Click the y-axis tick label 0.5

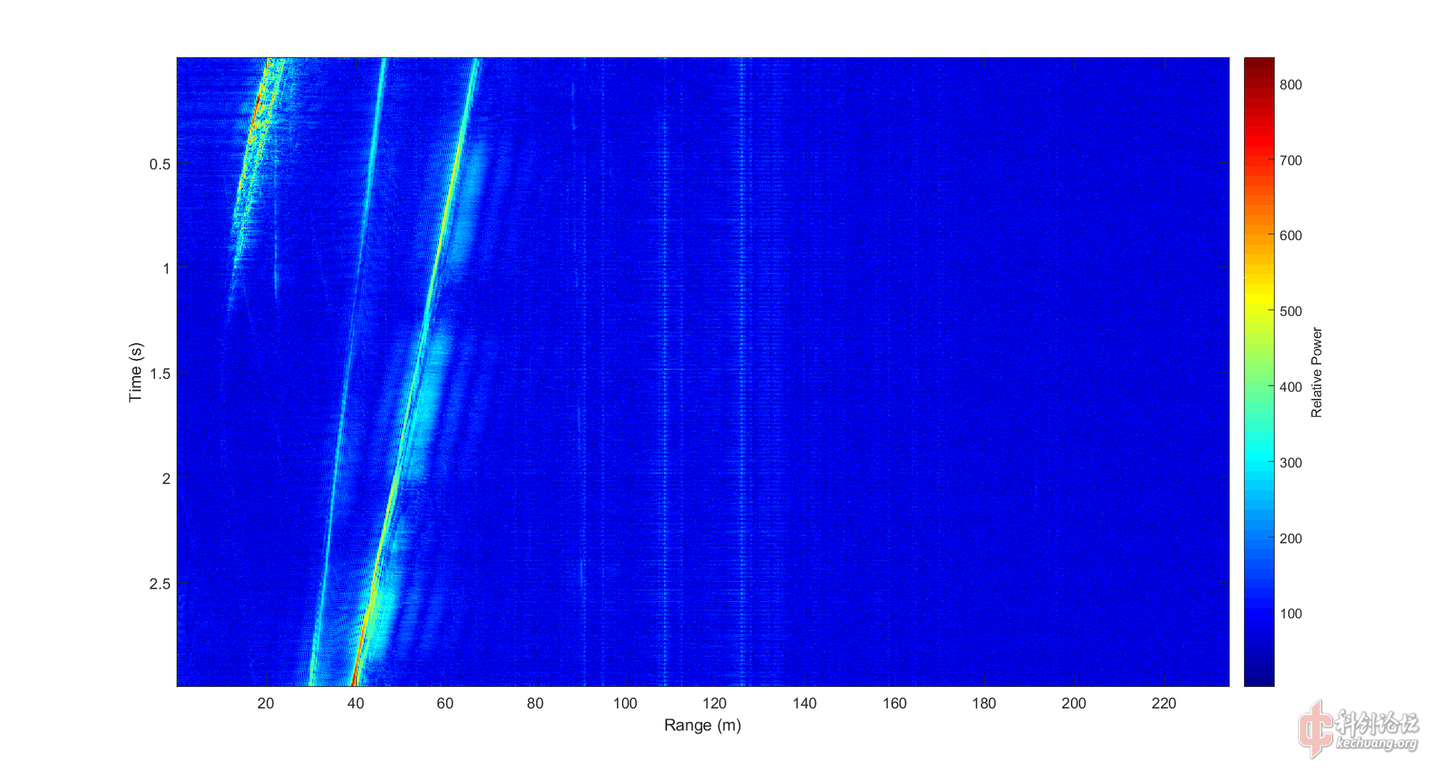160,164
